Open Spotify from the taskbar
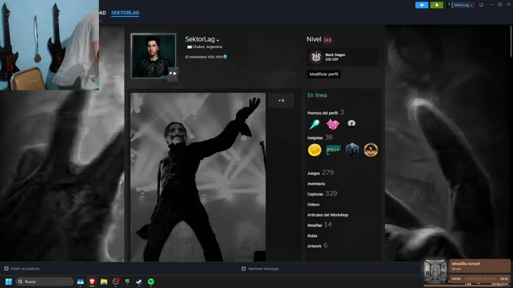 pos(151,282)
